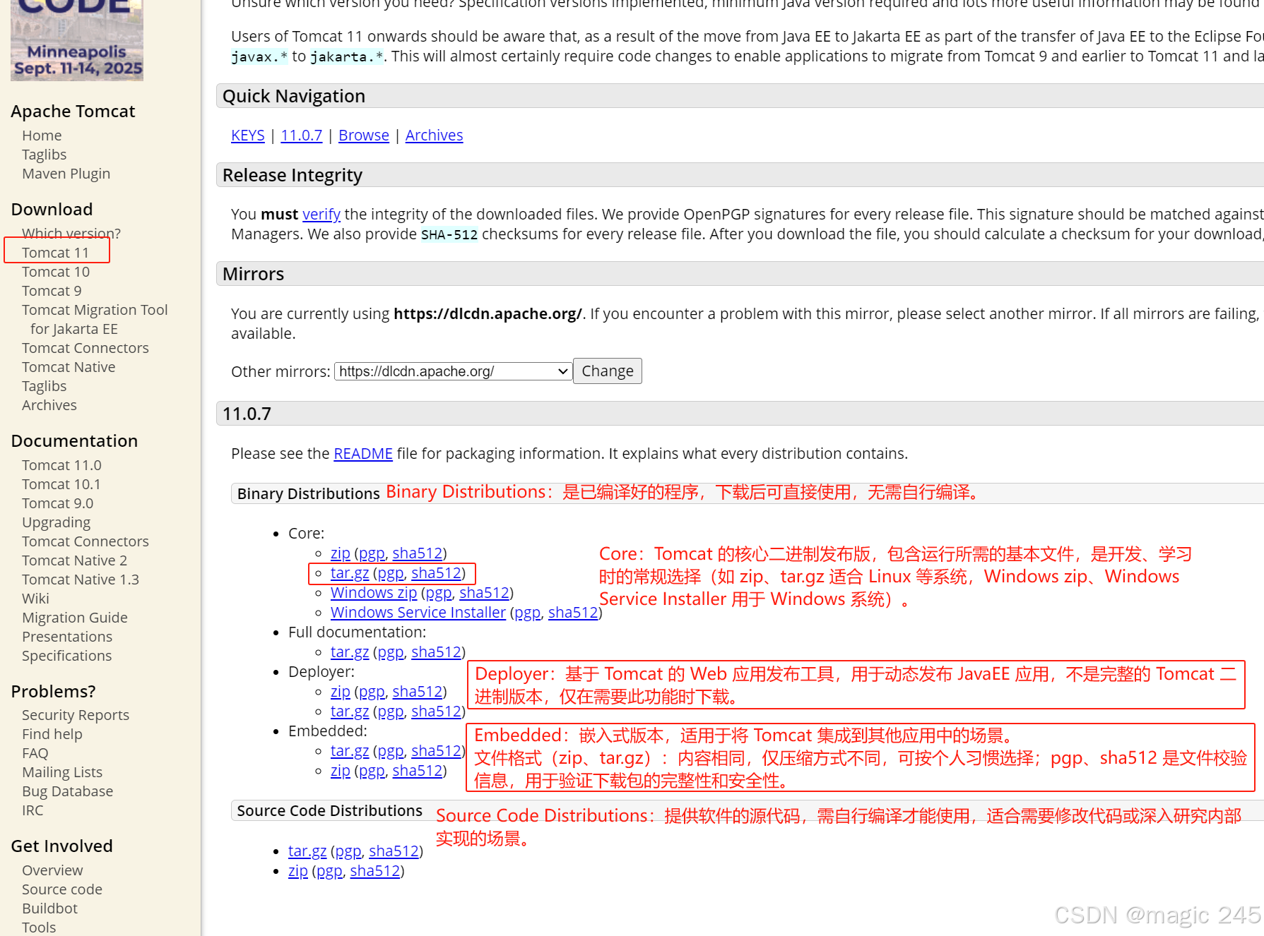Open sha512 for Embedded tar.gz
This screenshot has height=936, width=1264.
coord(437,751)
